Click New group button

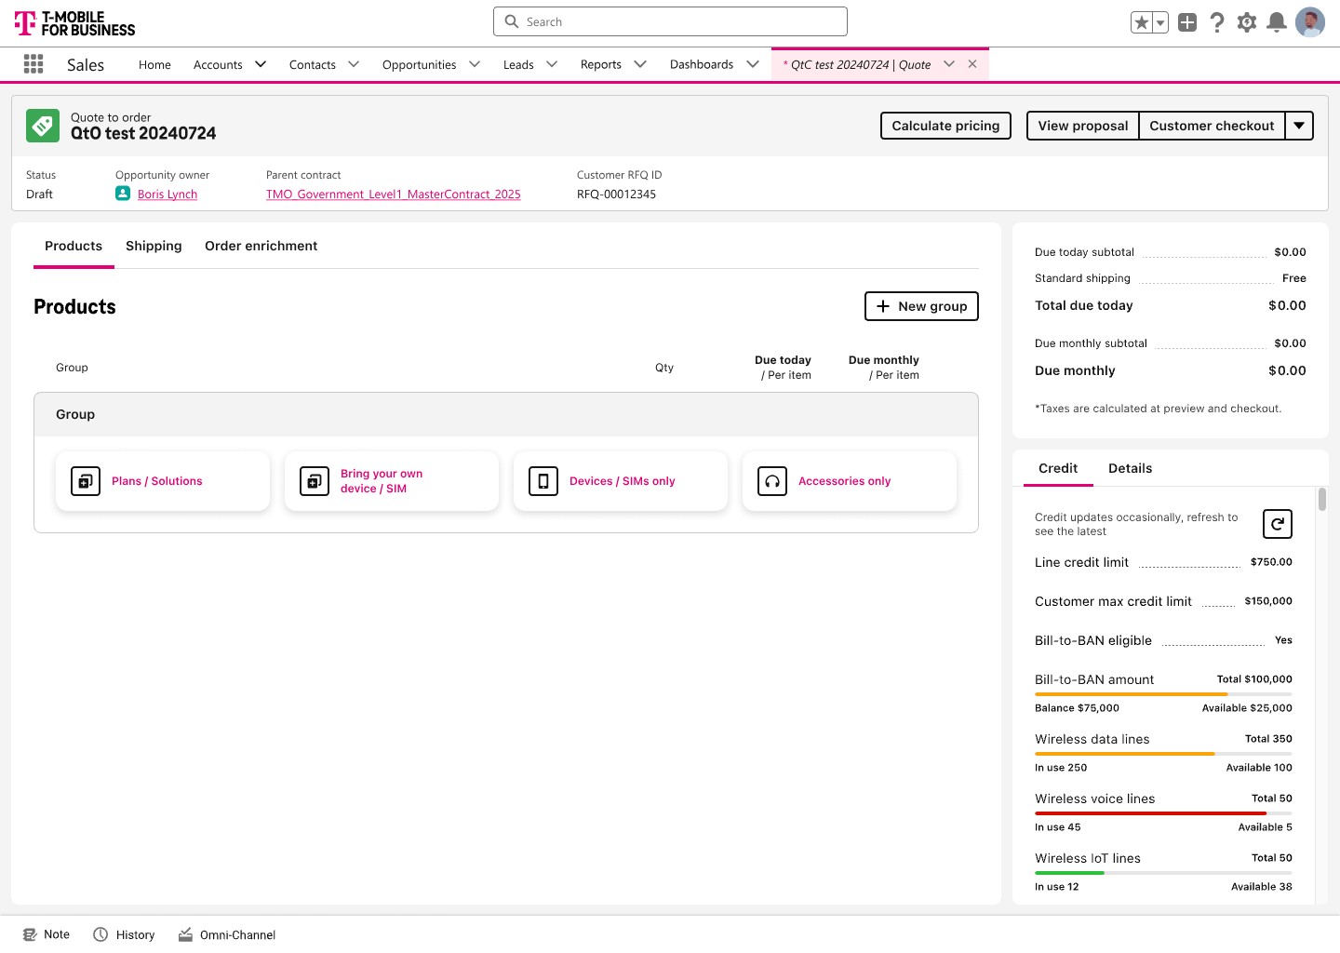(921, 306)
